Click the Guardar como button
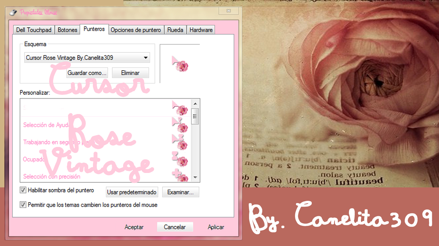Screen dimensions: 439x246 (x=87, y=73)
